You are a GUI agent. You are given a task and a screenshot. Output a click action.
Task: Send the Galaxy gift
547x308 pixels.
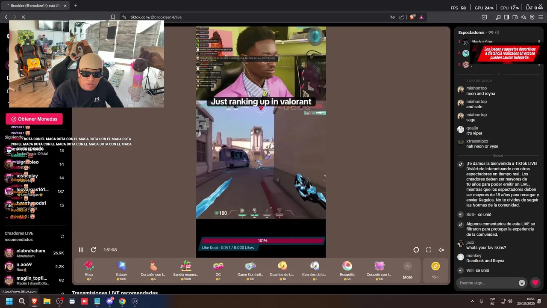pos(121,271)
